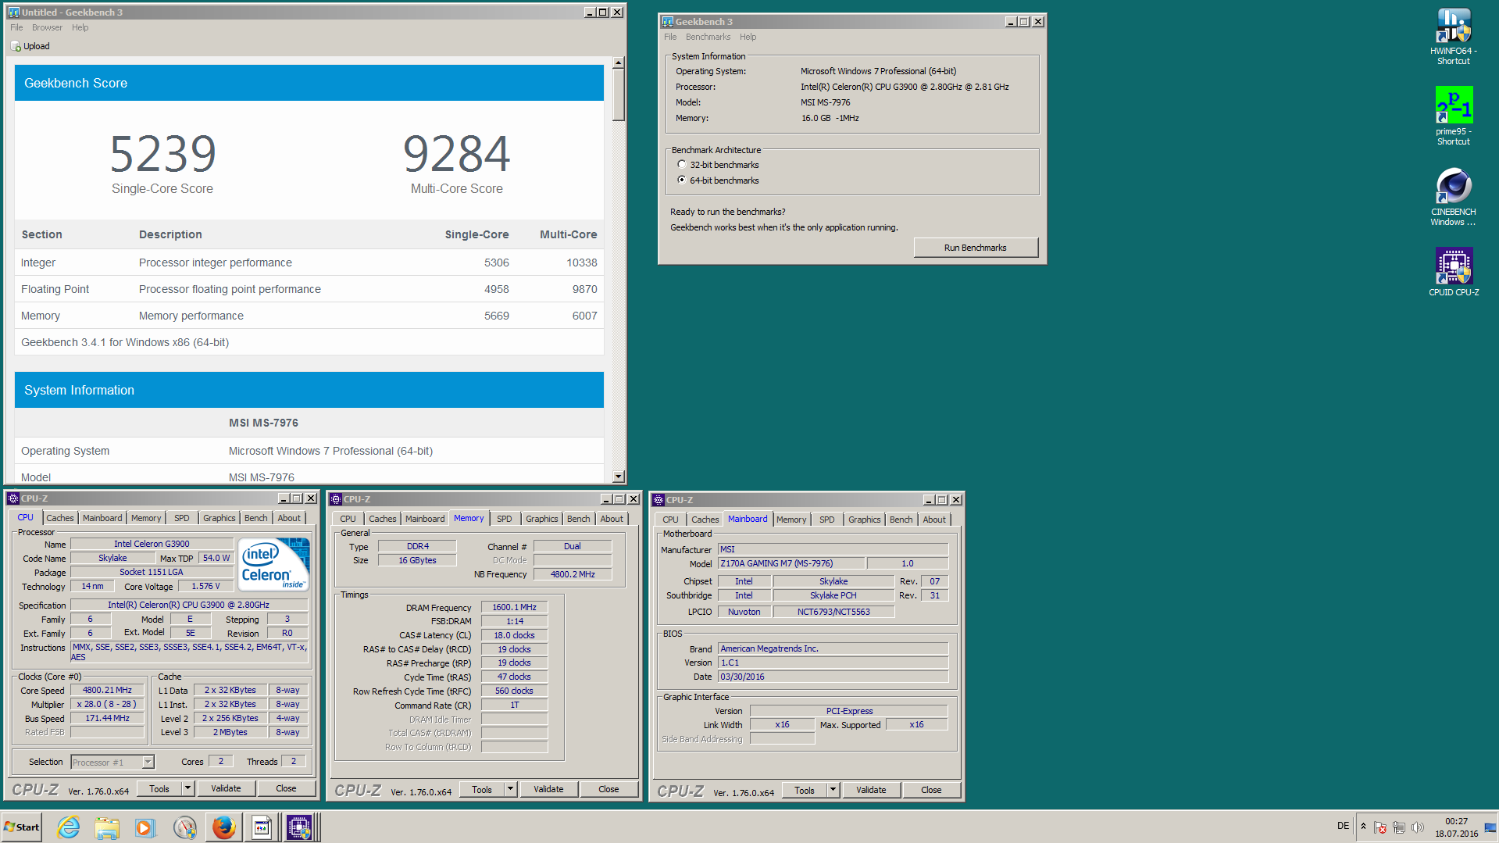Image resolution: width=1499 pixels, height=843 pixels.
Task: Open Tools dropdown arrow in left CPU-Z
Action: tap(187, 788)
